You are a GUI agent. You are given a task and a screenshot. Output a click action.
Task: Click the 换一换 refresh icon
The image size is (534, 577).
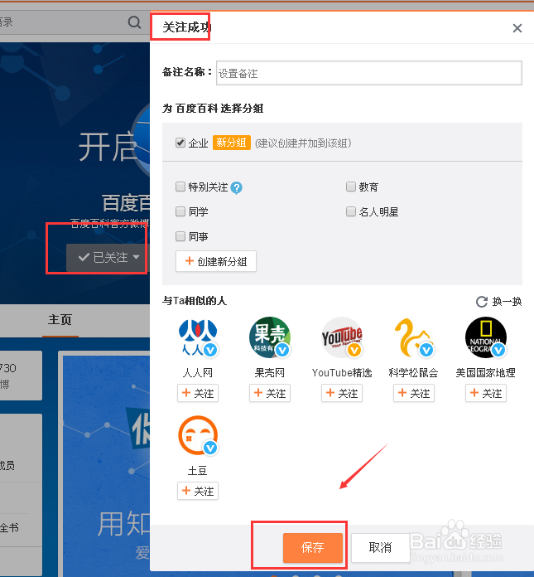tap(482, 302)
